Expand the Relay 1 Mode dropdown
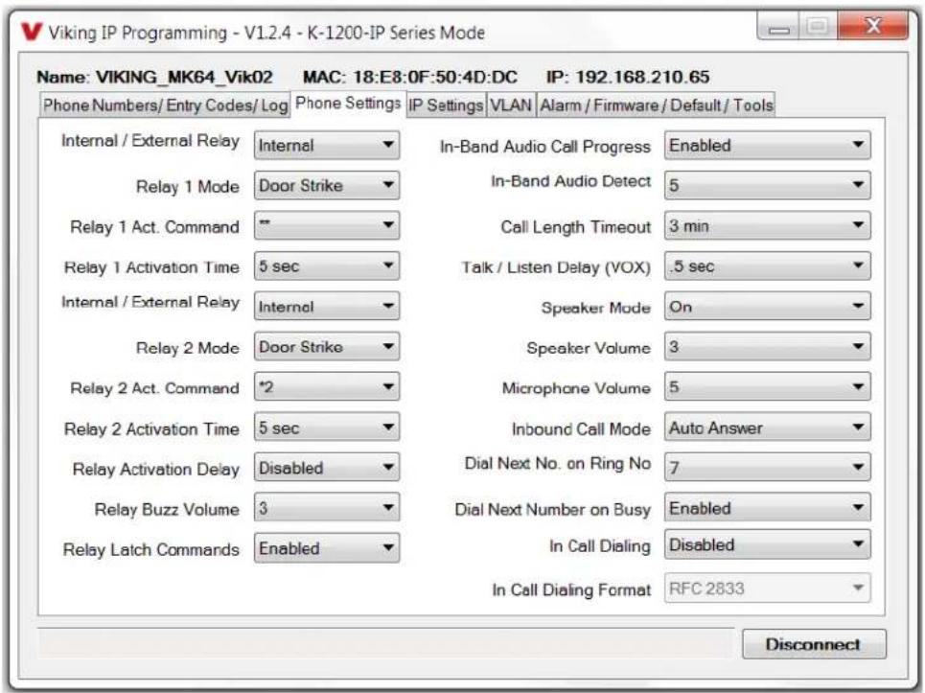Viewport: 925px width, 693px height. (x=327, y=186)
